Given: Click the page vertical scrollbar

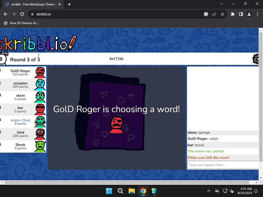Looking at the screenshot, I should (261, 97).
